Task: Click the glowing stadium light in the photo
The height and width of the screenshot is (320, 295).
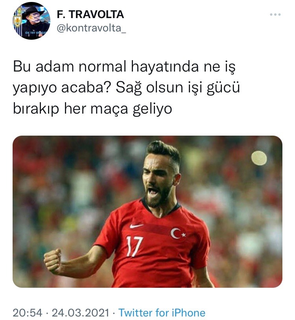Action: (x=259, y=158)
